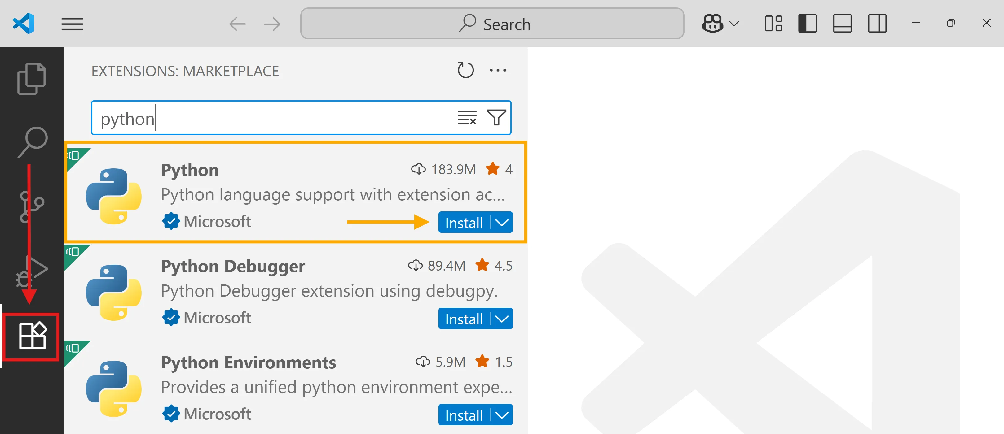Viewport: 1004px width, 434px height.
Task: Open the Source Control view
Action: [32, 206]
